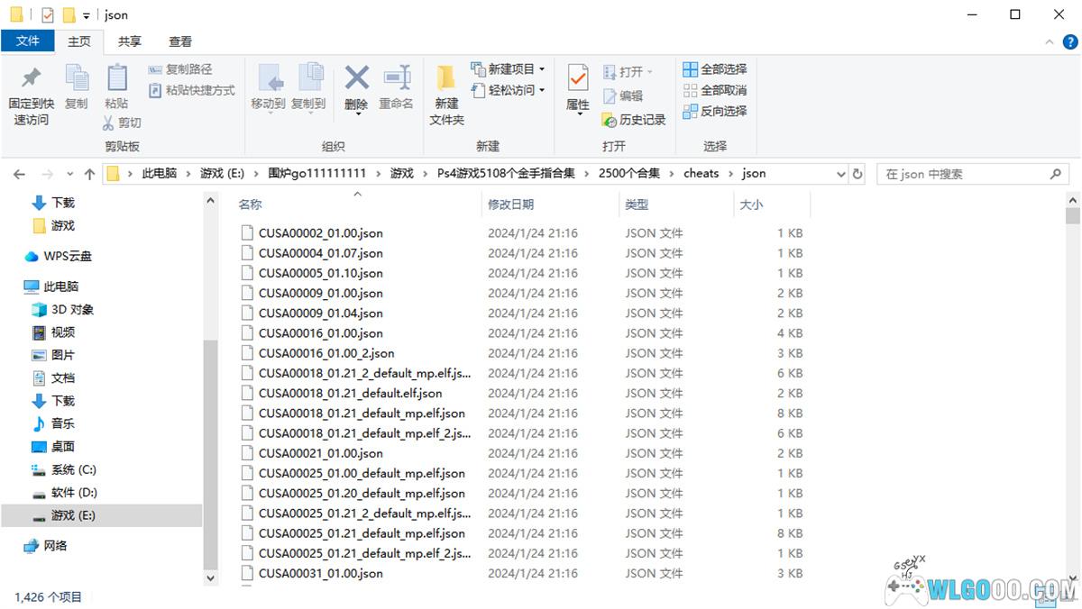Click the History icon in Open group
This screenshot has height=609, width=1082.
[x=610, y=120]
